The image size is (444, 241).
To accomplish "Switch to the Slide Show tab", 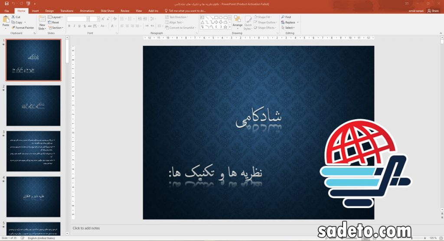I will coord(108,11).
